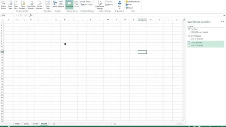Open the From Other Sources dropdown
Viewport: 226px width, 127px height.
(31, 5)
